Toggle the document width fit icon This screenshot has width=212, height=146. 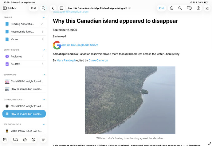[61, 8]
